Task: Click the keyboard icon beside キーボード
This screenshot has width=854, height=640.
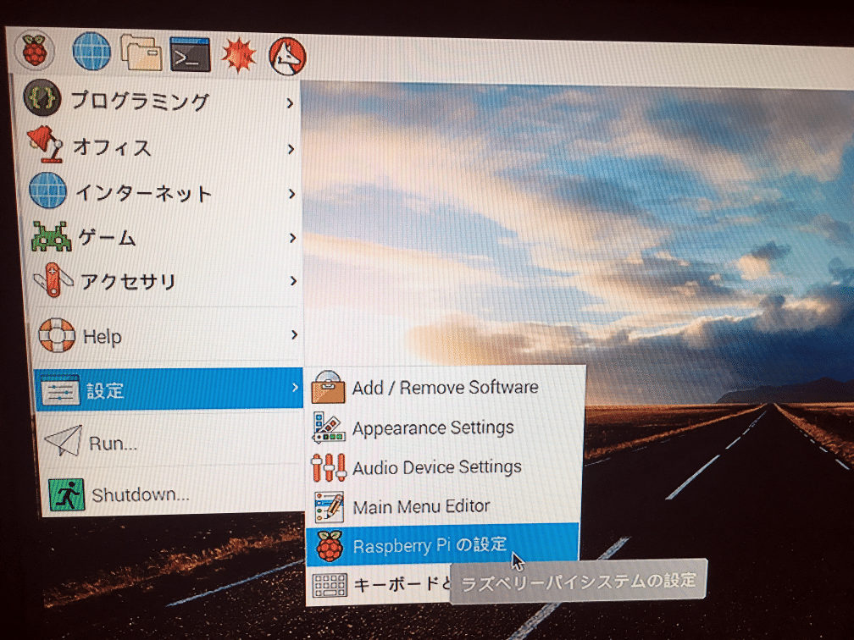Action: (330, 586)
